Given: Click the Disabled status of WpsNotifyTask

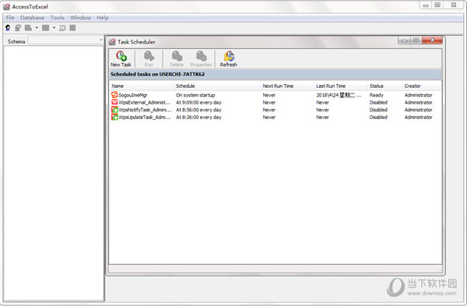Looking at the screenshot, I should (378, 110).
